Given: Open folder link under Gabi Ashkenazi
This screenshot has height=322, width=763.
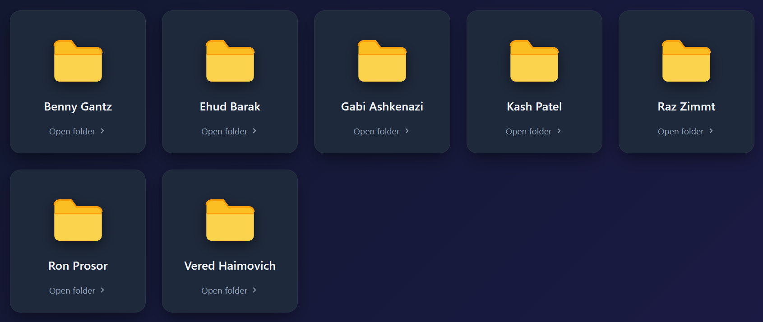Looking at the screenshot, I should [x=381, y=131].
